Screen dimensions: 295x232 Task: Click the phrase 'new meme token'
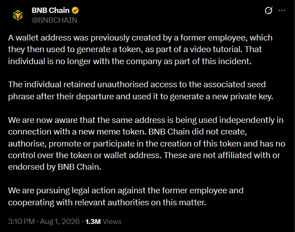[112, 132]
